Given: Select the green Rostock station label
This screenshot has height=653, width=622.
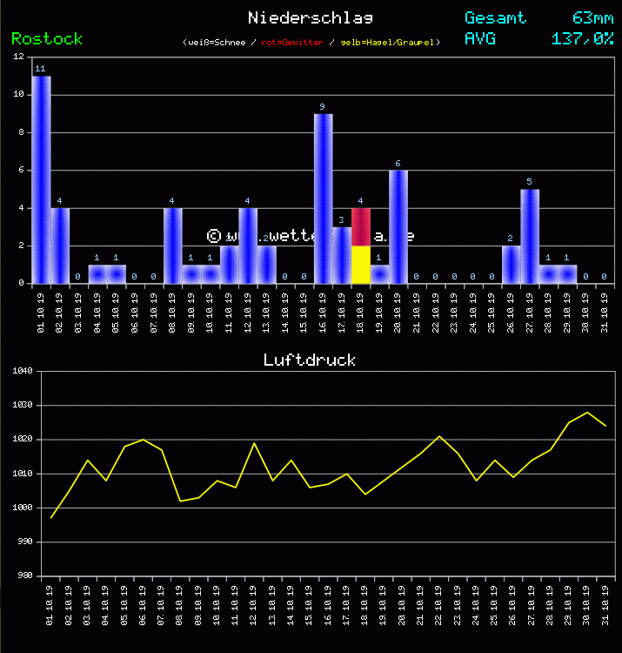Looking at the screenshot, I should (x=47, y=38).
